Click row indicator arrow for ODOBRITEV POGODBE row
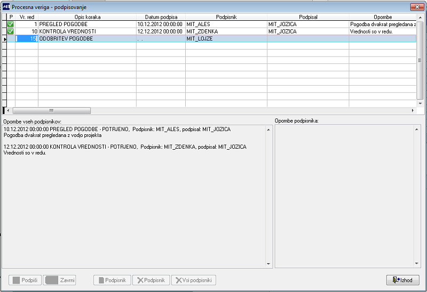427x292 pixels. point(4,39)
